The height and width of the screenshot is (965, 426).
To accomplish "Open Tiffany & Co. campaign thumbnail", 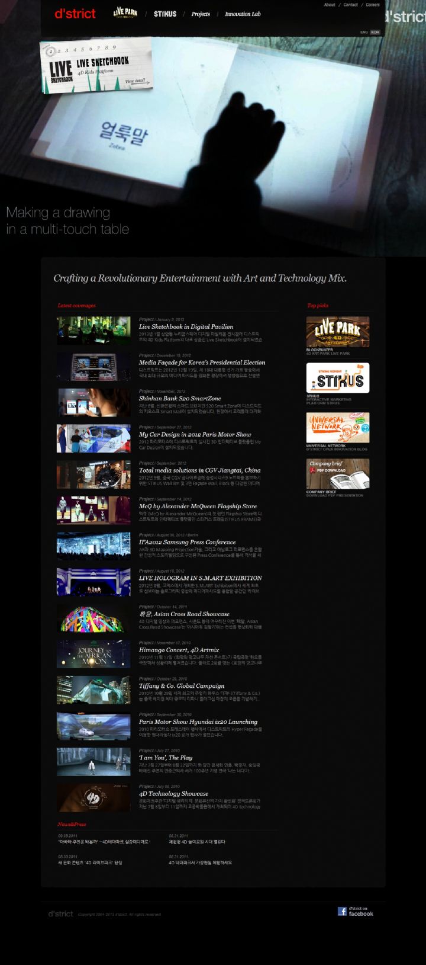I will coord(93,690).
